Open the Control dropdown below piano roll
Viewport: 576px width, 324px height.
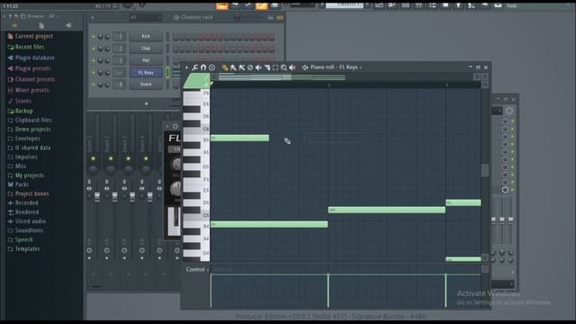197,270
